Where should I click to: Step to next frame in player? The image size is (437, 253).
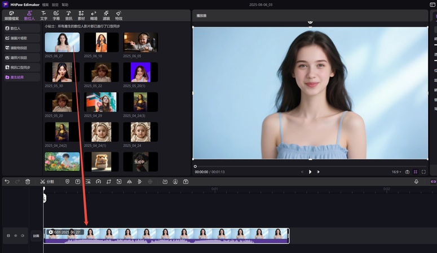click(318, 172)
